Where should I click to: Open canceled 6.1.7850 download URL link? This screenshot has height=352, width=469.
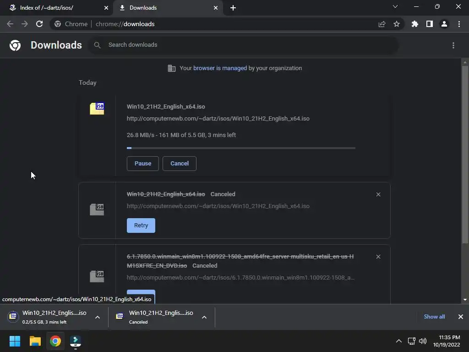[x=240, y=278]
